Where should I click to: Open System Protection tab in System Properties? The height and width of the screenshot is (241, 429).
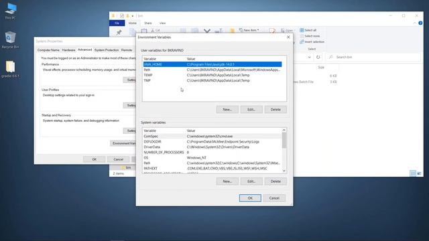tap(107, 50)
